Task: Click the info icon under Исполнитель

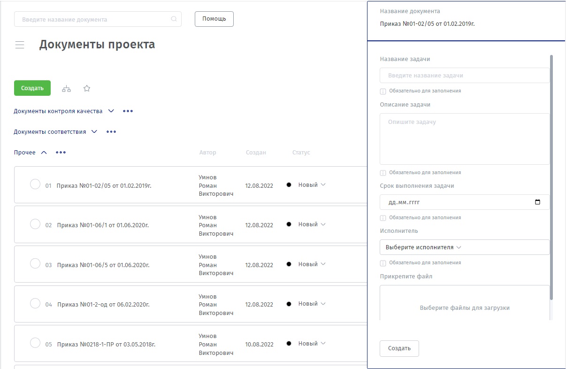Action: tap(383, 263)
